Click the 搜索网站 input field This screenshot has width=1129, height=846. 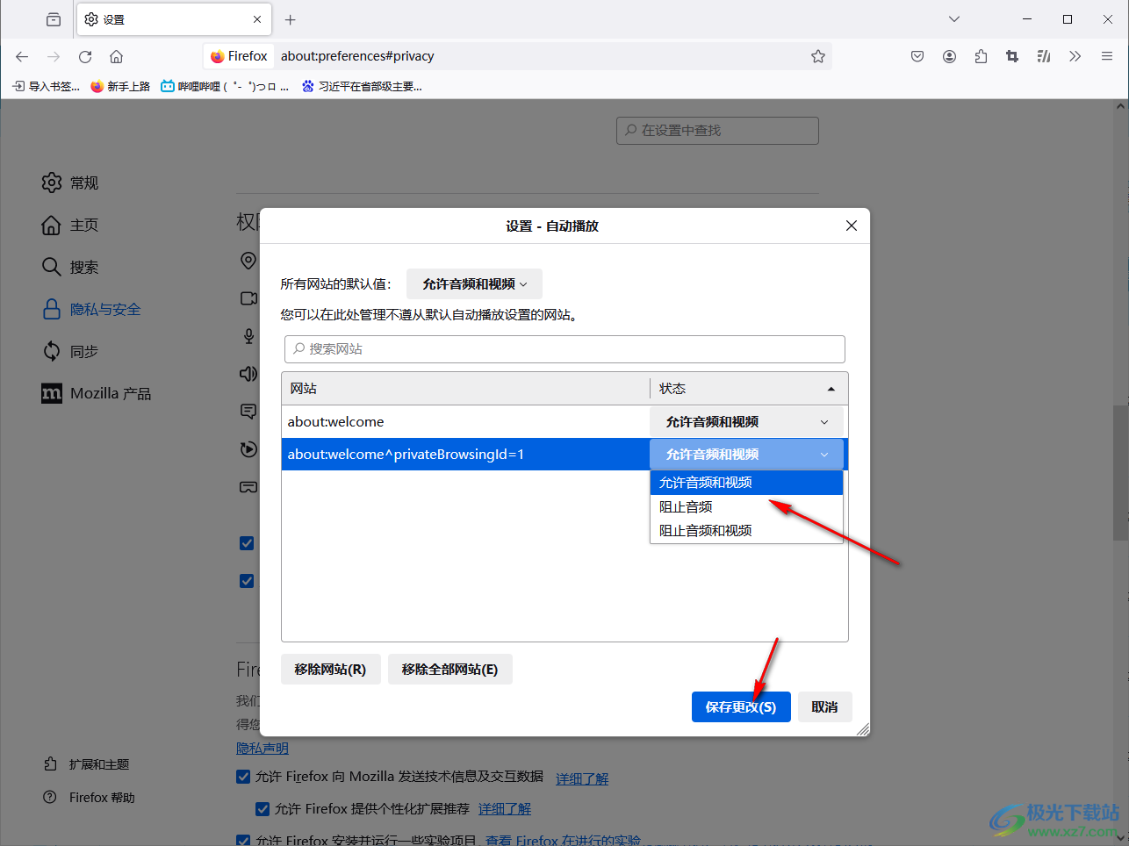[x=564, y=348]
